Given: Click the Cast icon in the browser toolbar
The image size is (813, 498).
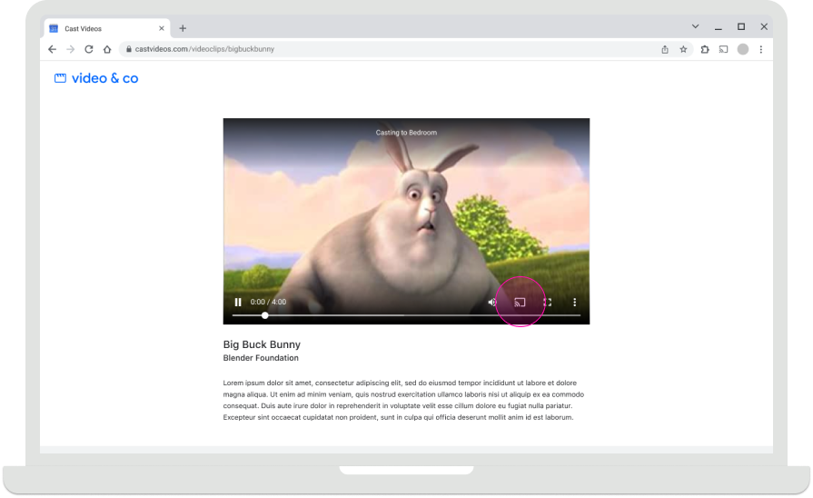Looking at the screenshot, I should (x=724, y=49).
